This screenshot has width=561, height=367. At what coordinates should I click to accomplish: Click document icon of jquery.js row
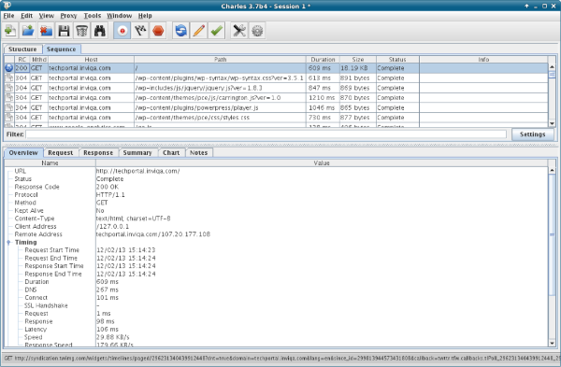(x=9, y=88)
